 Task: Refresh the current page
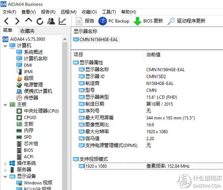point(40,21)
